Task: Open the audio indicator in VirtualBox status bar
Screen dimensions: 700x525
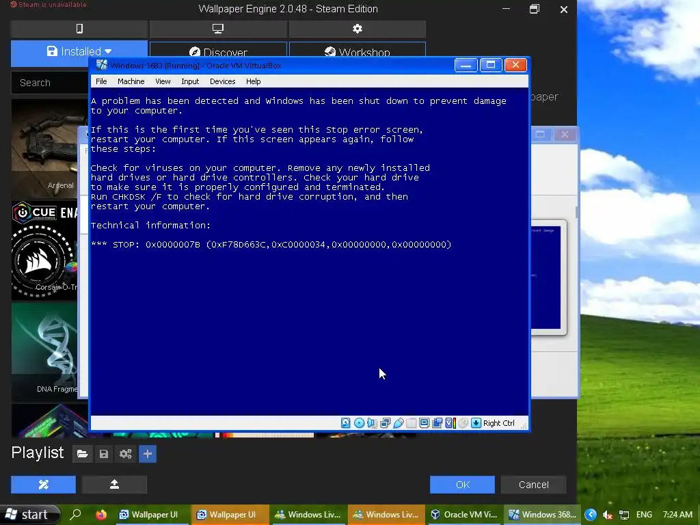Action: 372,422
